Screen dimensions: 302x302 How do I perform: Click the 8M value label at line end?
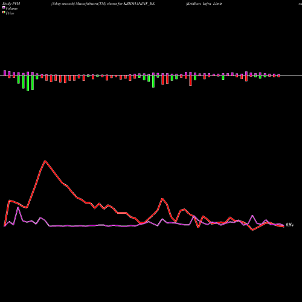pos(290,225)
